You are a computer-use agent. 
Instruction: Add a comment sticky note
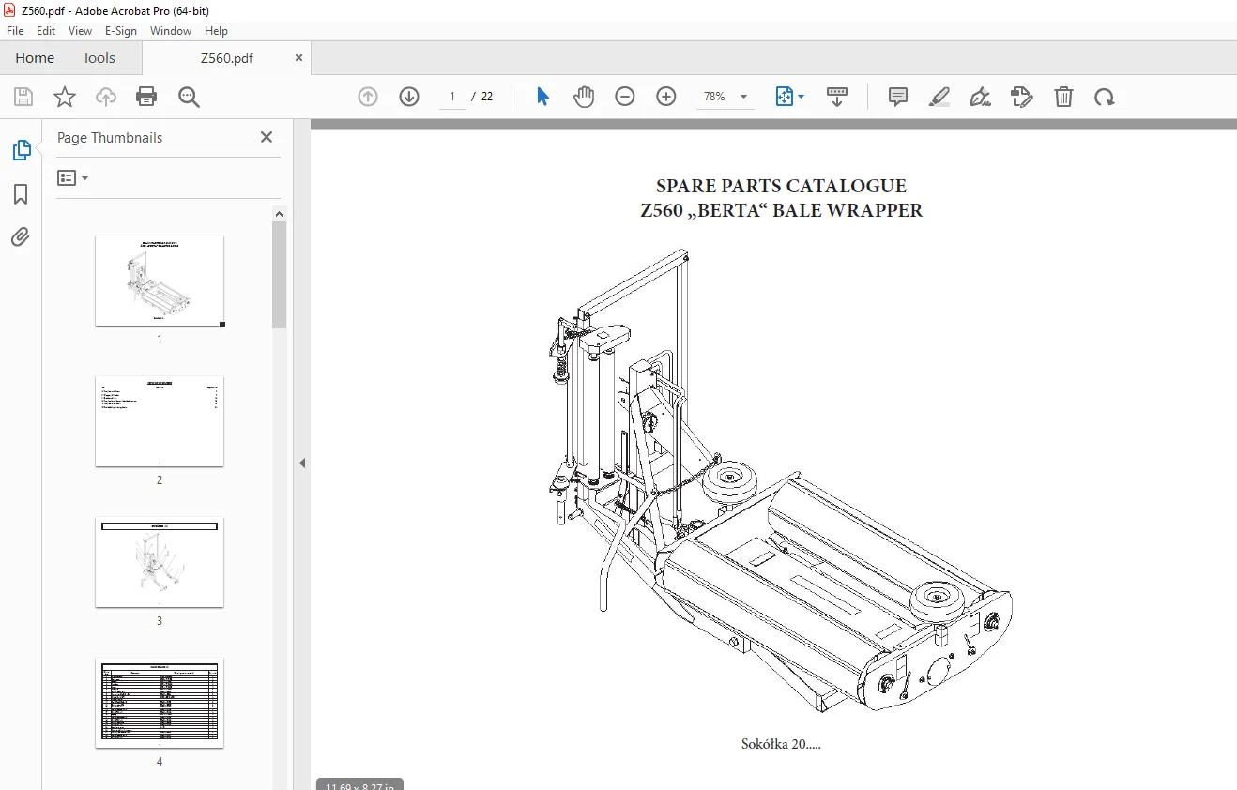pyautogui.click(x=898, y=97)
